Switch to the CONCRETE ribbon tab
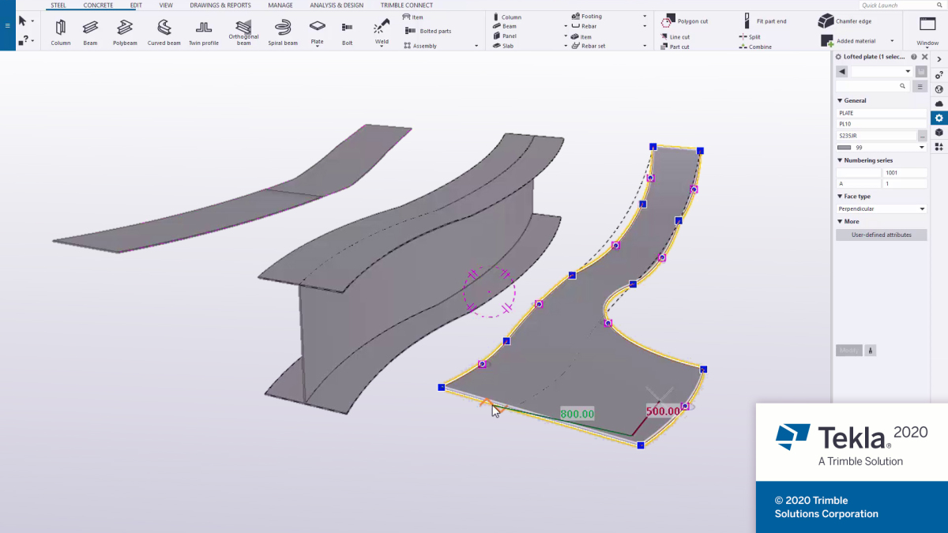The image size is (948, 533). pyautogui.click(x=98, y=5)
